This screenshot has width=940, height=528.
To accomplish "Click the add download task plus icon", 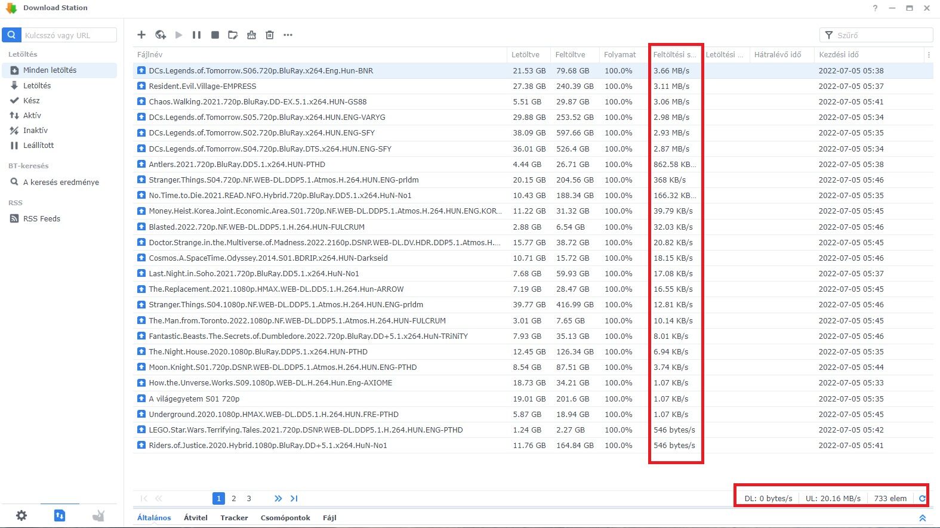I will [141, 35].
